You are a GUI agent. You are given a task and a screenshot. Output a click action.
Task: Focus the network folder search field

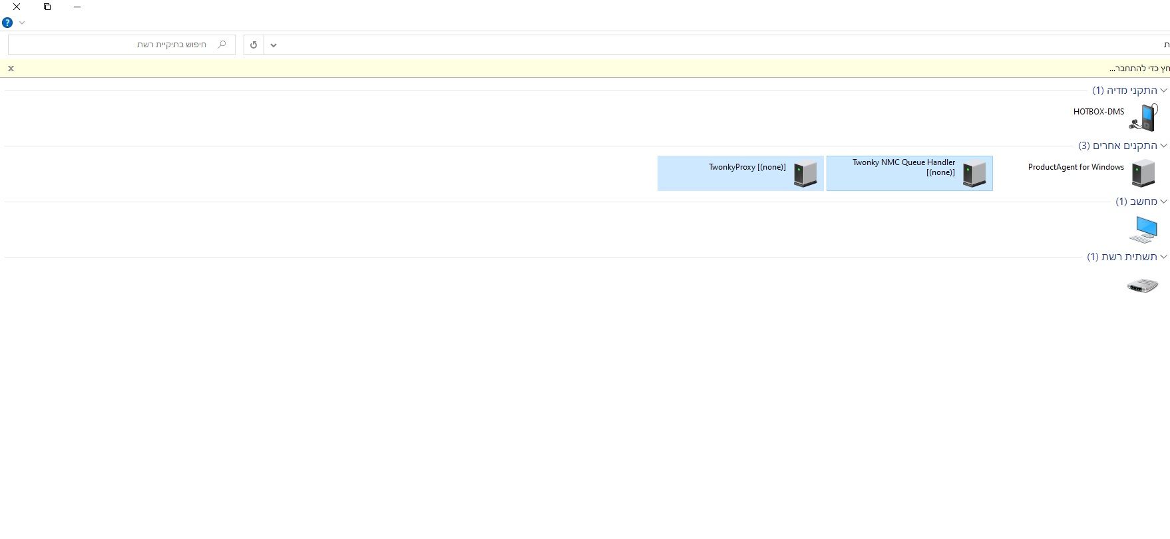(113, 45)
